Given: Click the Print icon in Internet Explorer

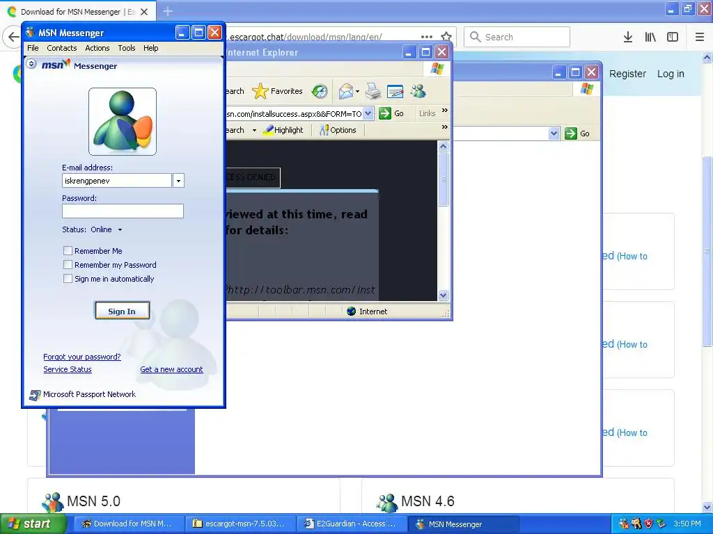Looking at the screenshot, I should click(x=373, y=91).
